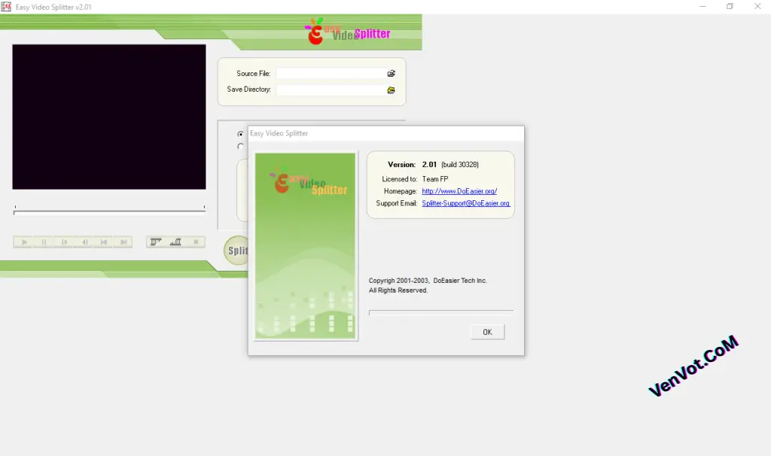Image resolution: width=771 pixels, height=456 pixels.
Task: Step forward one frame
Action: pyautogui.click(x=64, y=242)
